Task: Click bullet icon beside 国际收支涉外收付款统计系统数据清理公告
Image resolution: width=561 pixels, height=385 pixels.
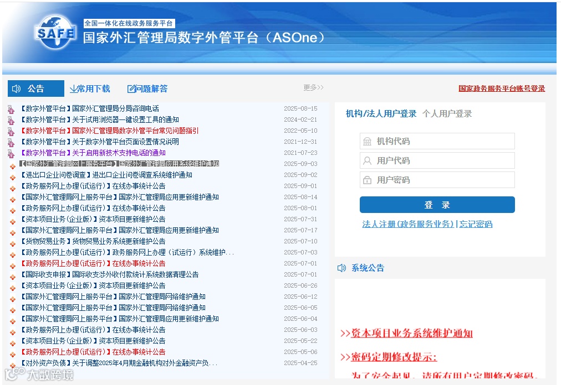Action: click(x=13, y=277)
